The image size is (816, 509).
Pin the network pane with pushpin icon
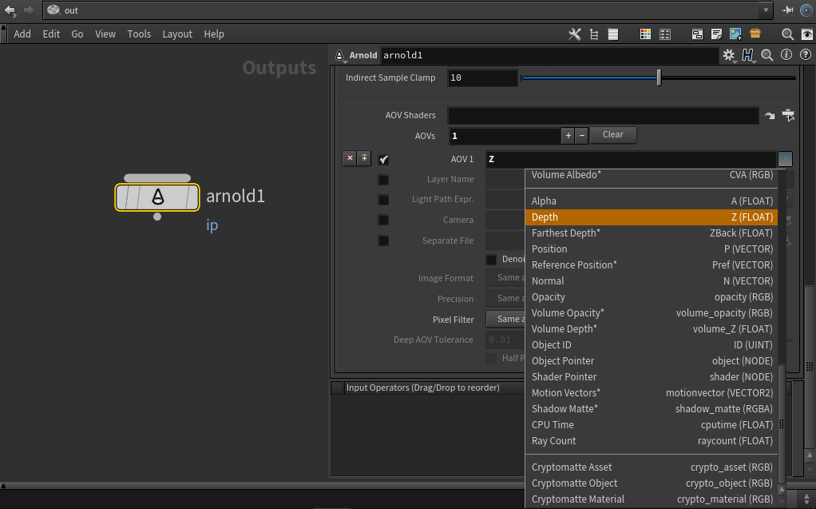click(787, 10)
